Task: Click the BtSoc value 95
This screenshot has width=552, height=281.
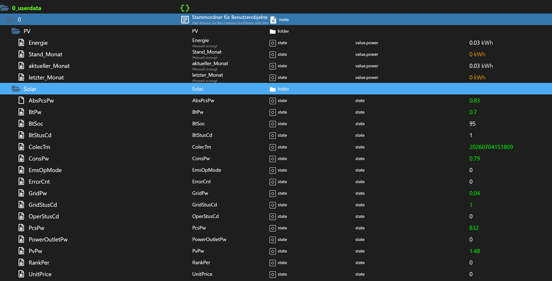Action: click(472, 123)
